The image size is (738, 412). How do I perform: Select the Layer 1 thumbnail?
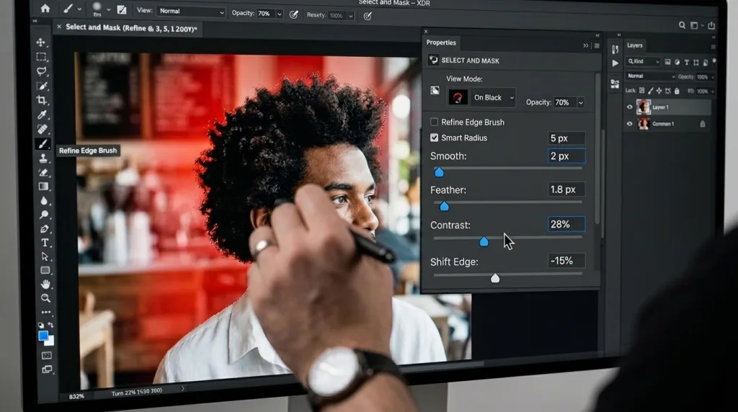tap(644, 107)
